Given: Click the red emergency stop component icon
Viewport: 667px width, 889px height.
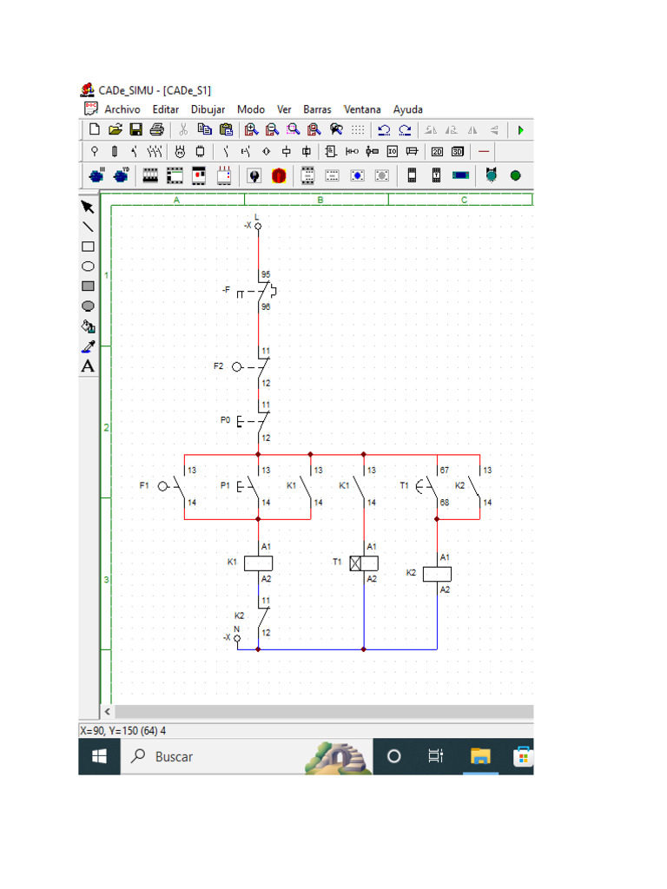Looking at the screenshot, I should click(279, 175).
